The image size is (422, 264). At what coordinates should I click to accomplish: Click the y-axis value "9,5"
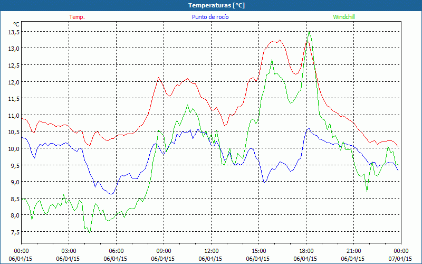[15, 165]
